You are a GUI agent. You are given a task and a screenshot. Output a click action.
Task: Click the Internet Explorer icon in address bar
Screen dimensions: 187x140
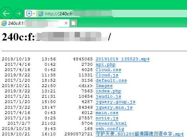[41, 14]
